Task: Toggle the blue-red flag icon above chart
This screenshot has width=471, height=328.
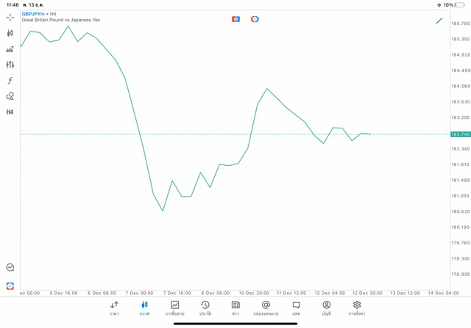Action: [x=235, y=19]
